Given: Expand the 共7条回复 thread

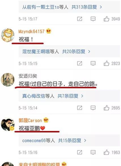Looking at the screenshot, I should coord(70,96).
